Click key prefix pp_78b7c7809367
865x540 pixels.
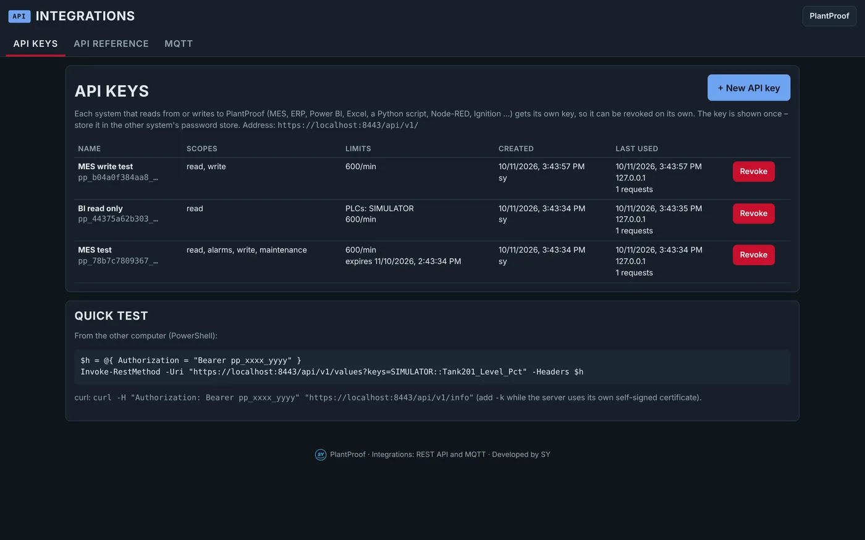pyautogui.click(x=118, y=261)
